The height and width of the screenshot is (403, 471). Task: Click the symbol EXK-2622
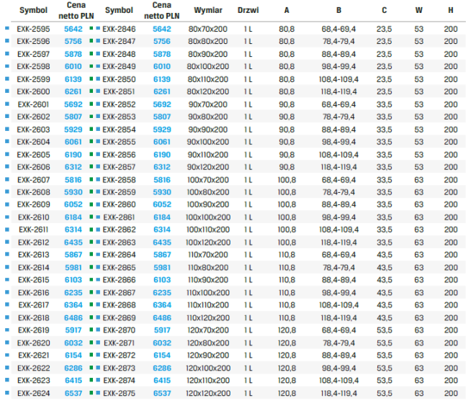point(33,368)
